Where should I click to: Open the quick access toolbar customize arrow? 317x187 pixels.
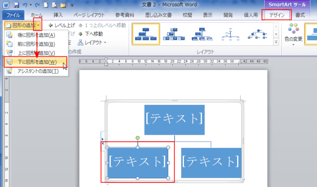coord(72,5)
